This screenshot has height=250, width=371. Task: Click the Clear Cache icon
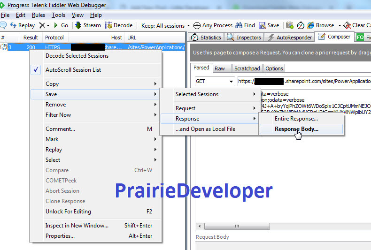(347, 25)
